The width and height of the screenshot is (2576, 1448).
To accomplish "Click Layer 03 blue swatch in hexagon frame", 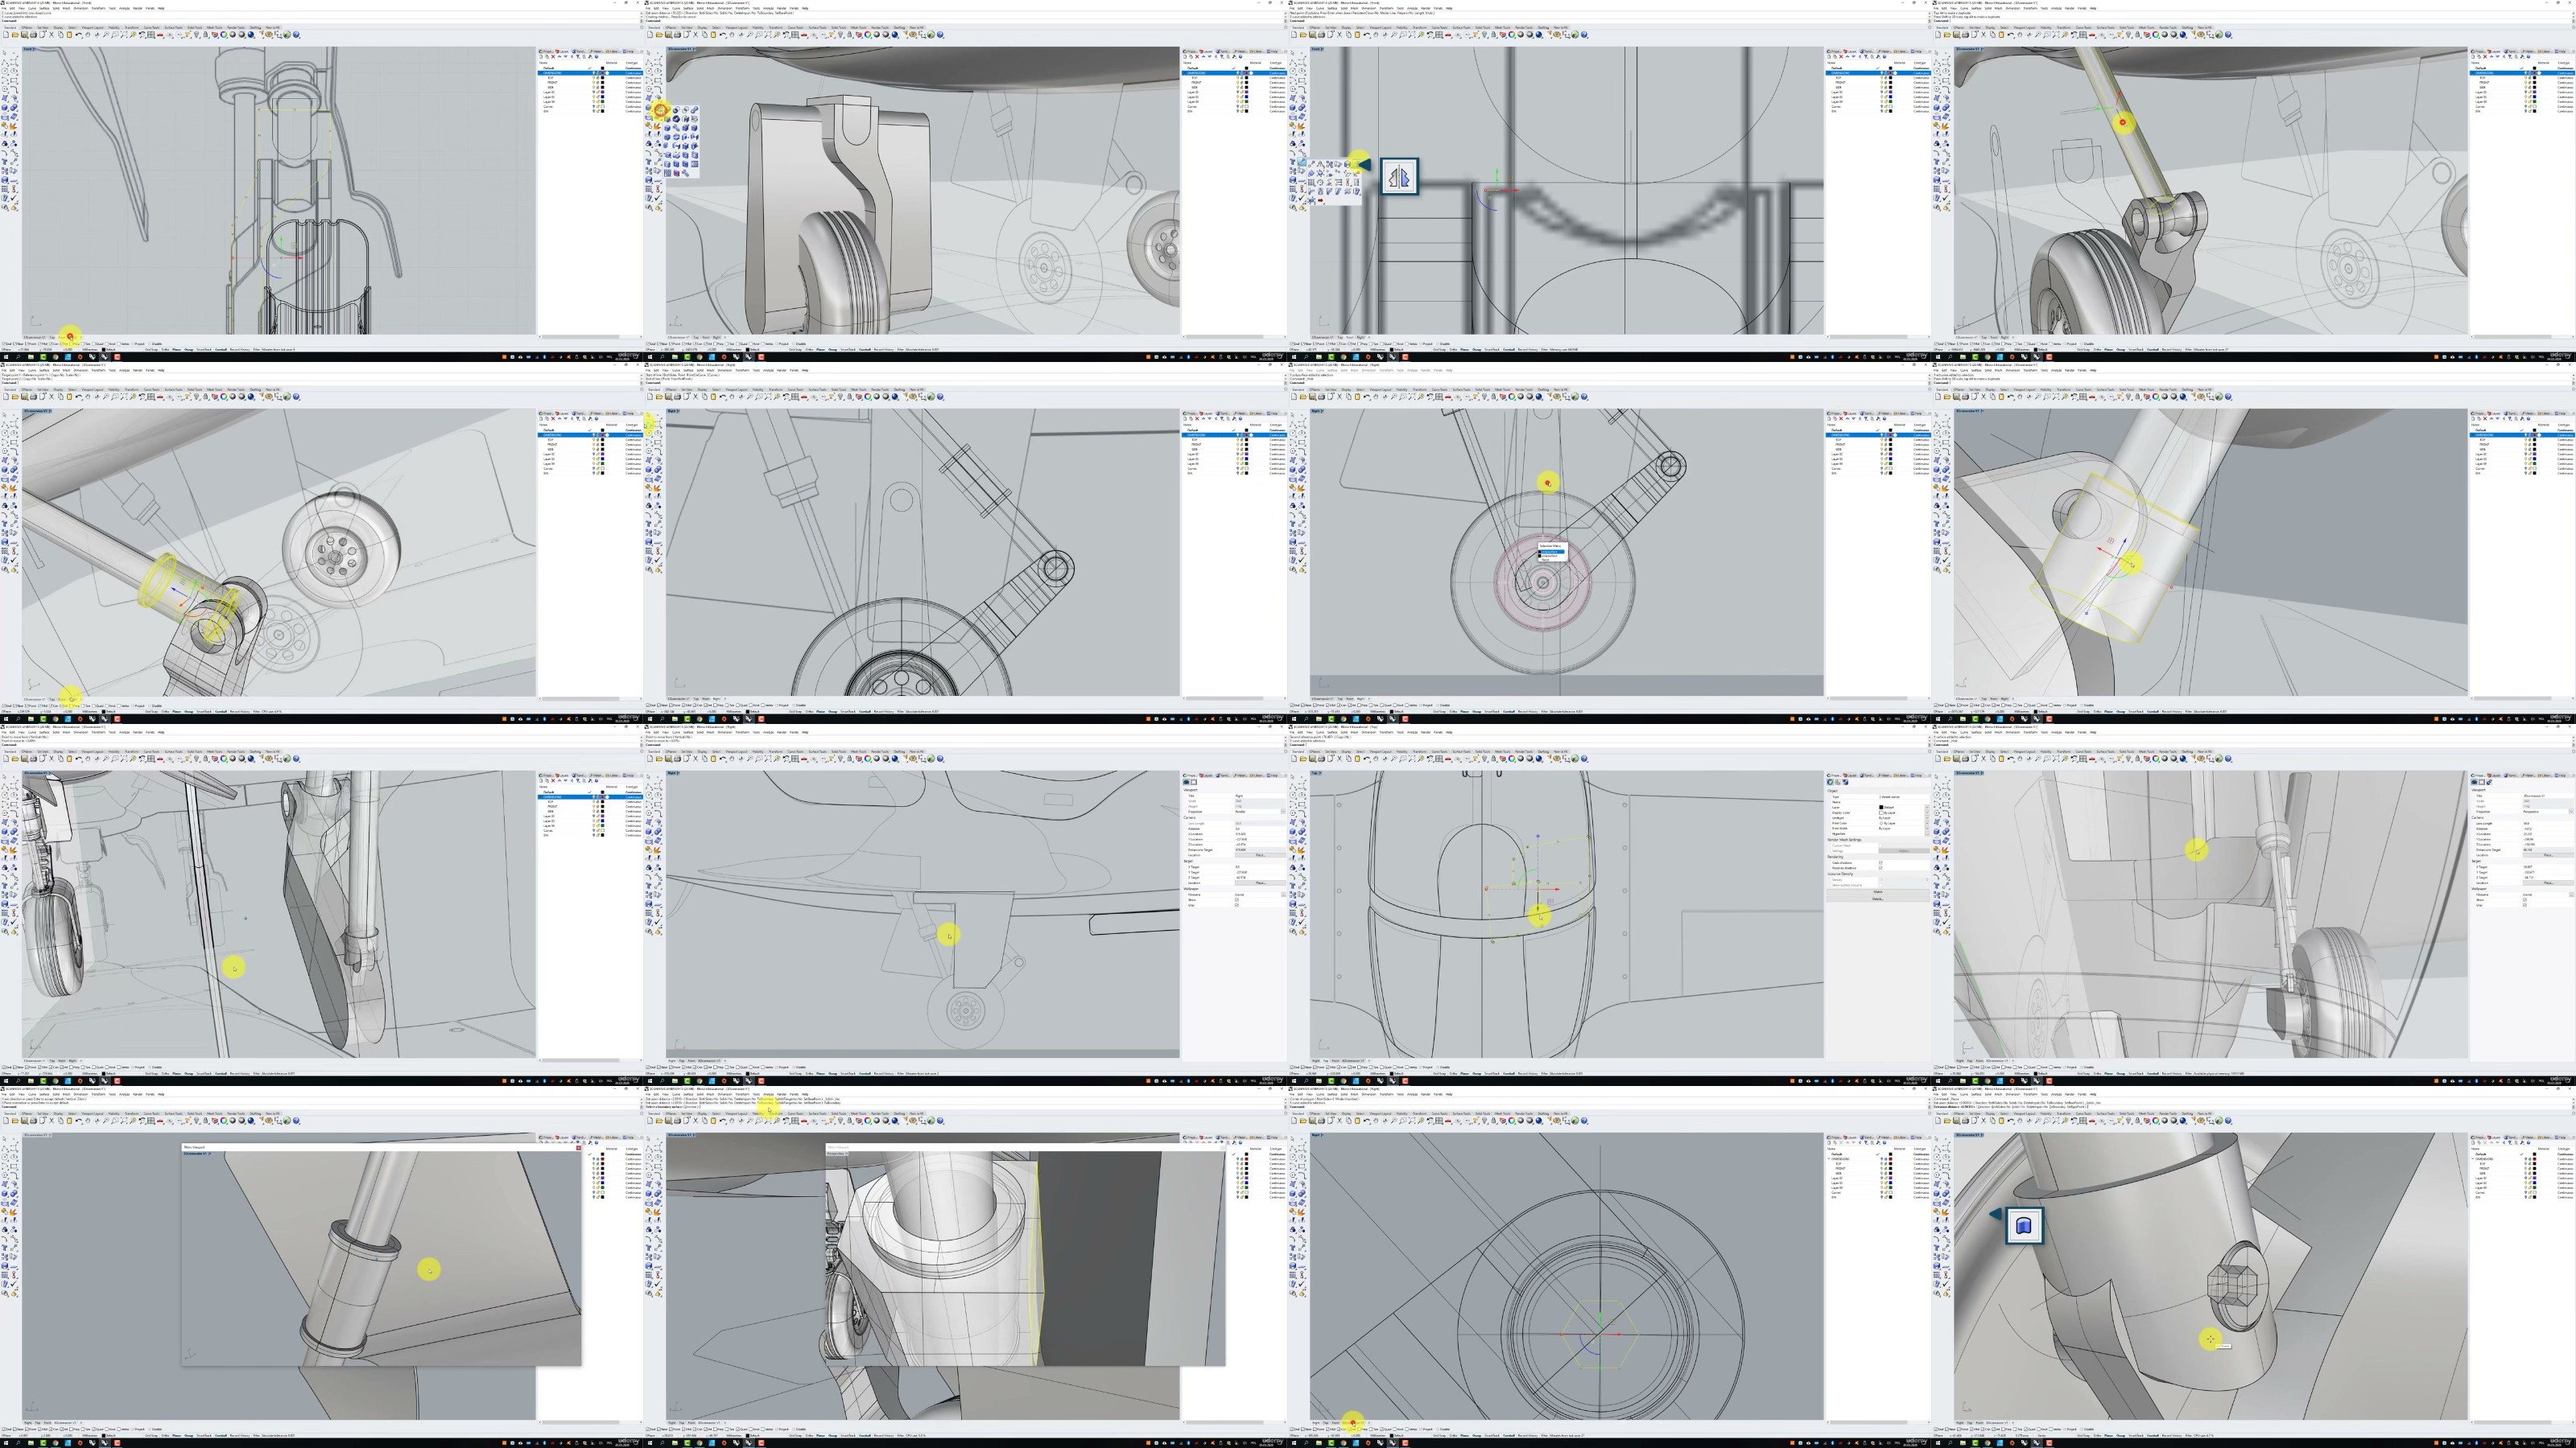I will click(1891, 1183).
